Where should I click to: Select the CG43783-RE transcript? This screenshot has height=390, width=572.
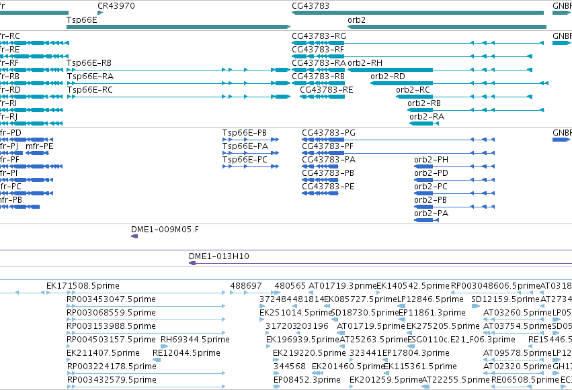pyautogui.click(x=322, y=97)
